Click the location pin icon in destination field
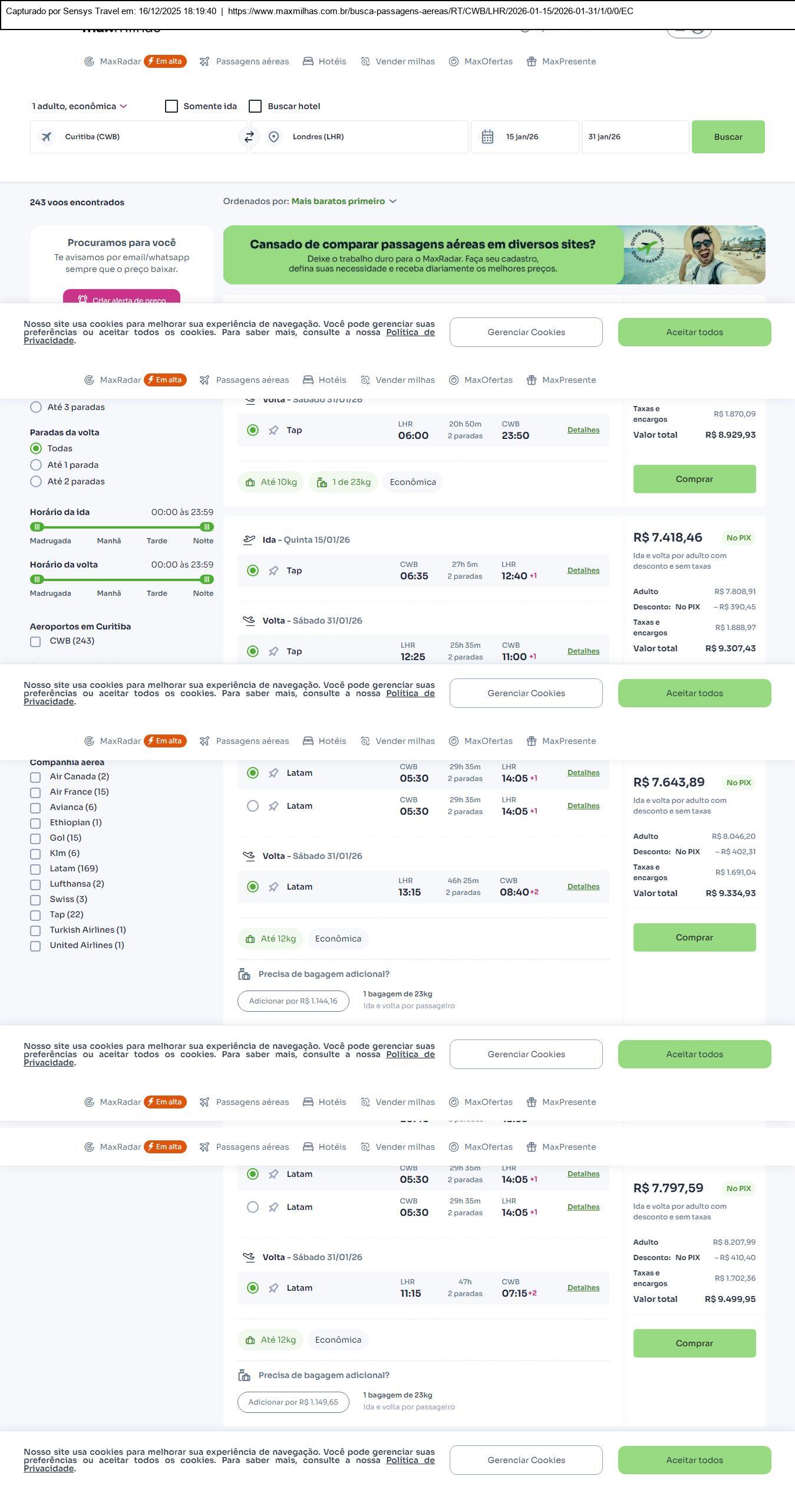This screenshot has height=1489, width=795. tap(273, 137)
